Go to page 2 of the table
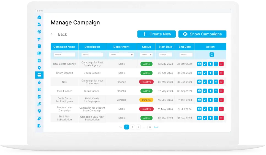The width and height of the screenshot is (266, 155). click(132, 127)
